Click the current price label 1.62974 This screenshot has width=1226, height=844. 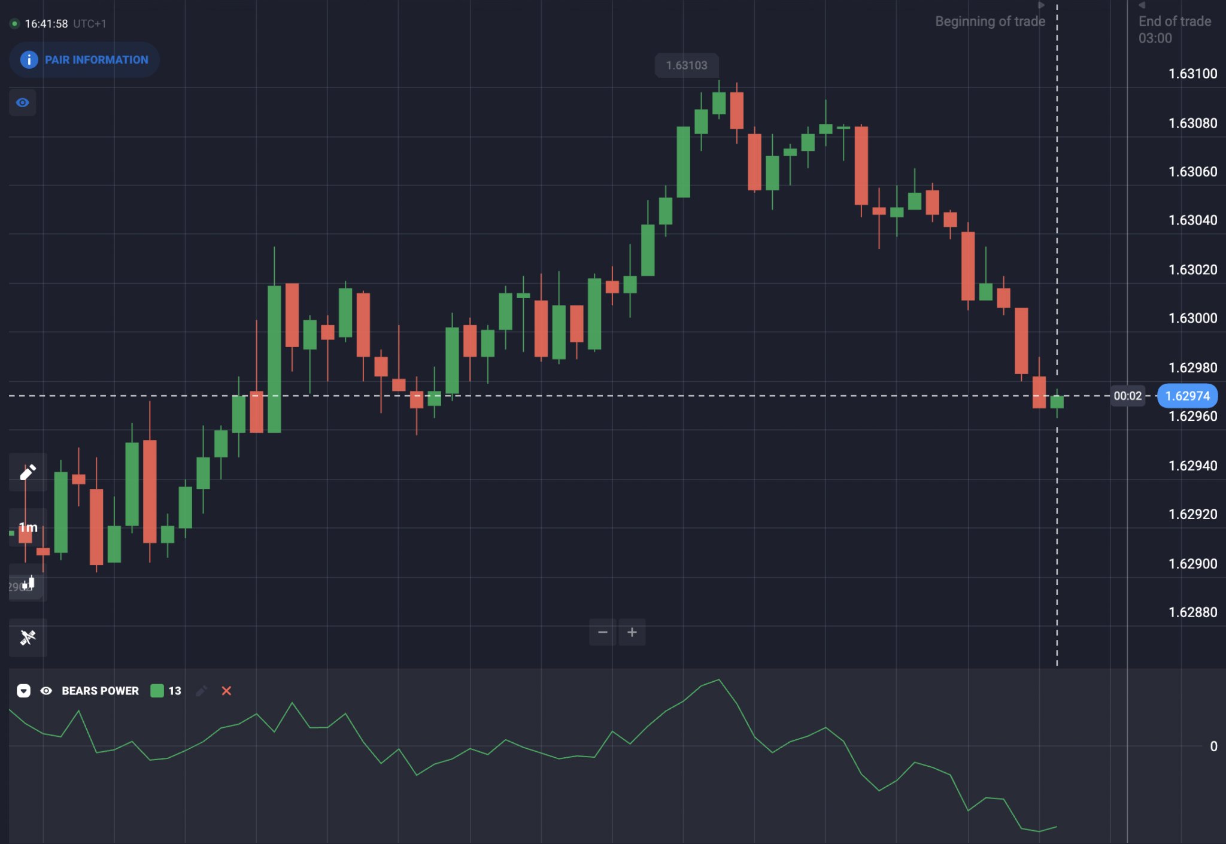tap(1188, 396)
